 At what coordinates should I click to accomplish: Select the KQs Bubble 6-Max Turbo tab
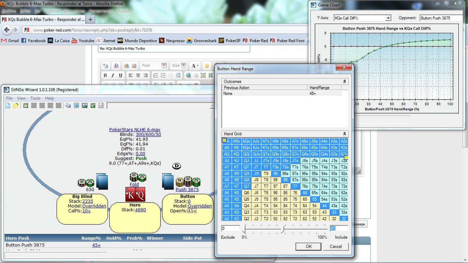(43, 20)
